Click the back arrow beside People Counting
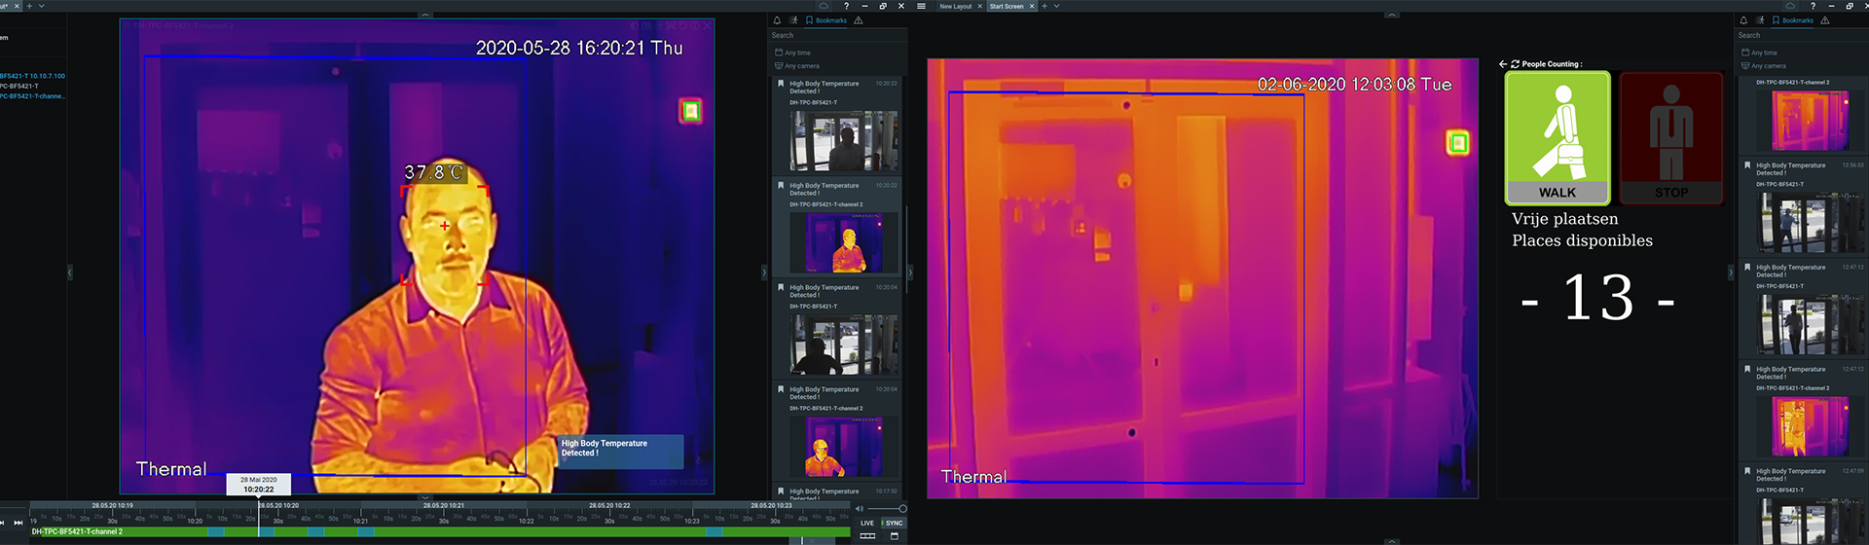This screenshot has width=1869, height=545. 1503,64
